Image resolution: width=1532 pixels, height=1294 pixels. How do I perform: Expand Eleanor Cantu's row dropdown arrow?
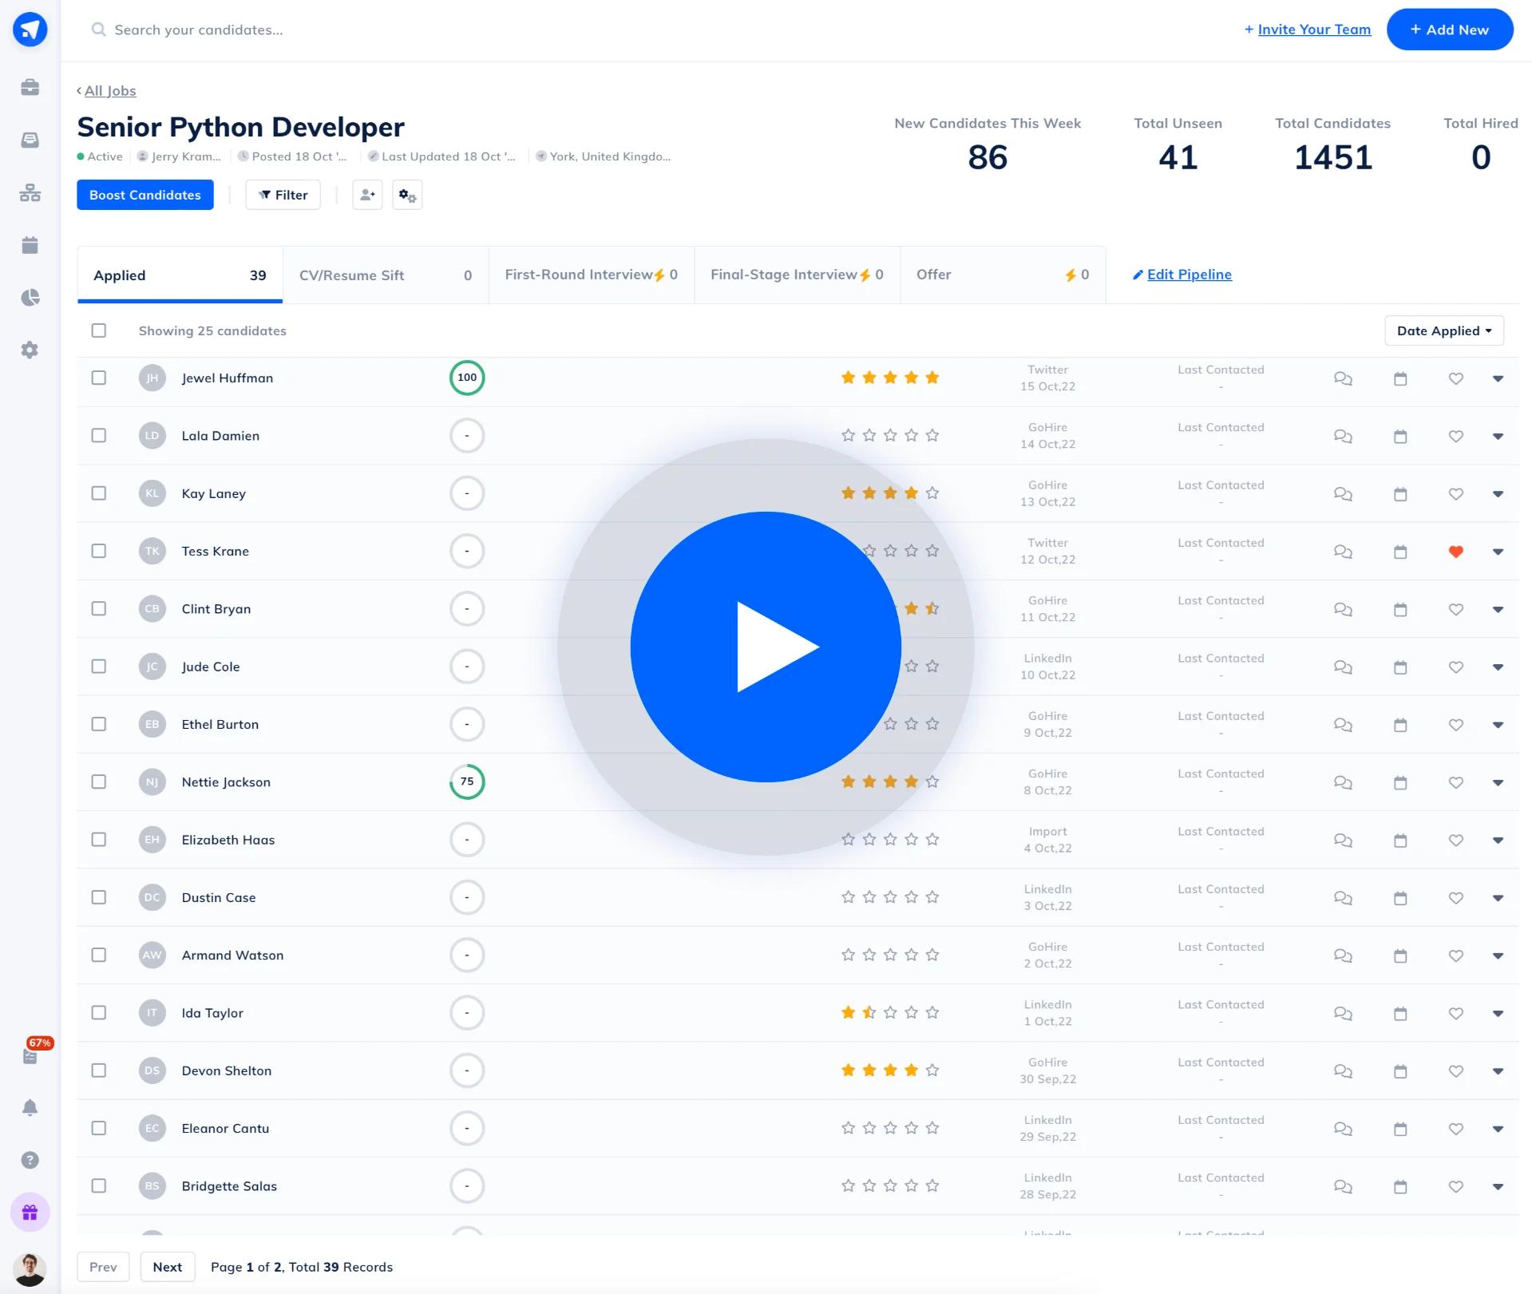point(1498,1129)
